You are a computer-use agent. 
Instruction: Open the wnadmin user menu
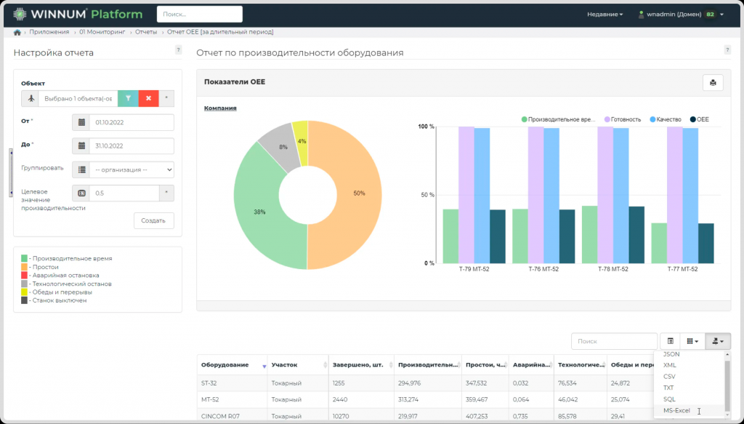coord(681,15)
